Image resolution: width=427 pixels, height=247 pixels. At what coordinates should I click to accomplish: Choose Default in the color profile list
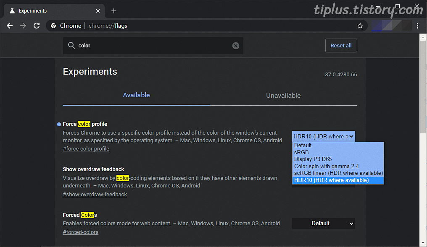(338, 146)
